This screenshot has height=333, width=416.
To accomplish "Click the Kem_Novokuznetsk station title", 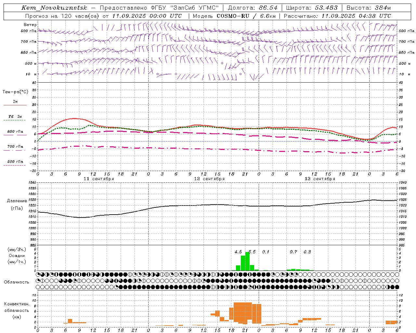I will [54, 8].
